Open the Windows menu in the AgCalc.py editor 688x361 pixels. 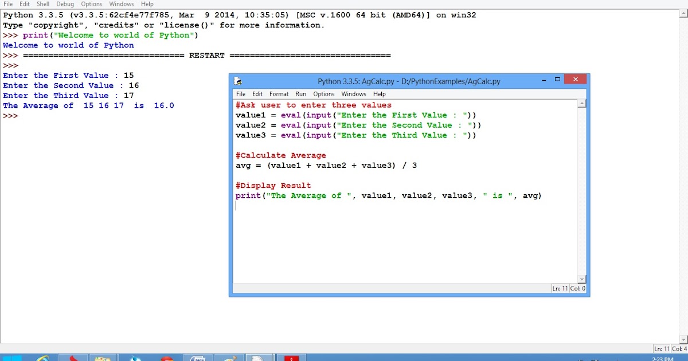[x=353, y=93]
